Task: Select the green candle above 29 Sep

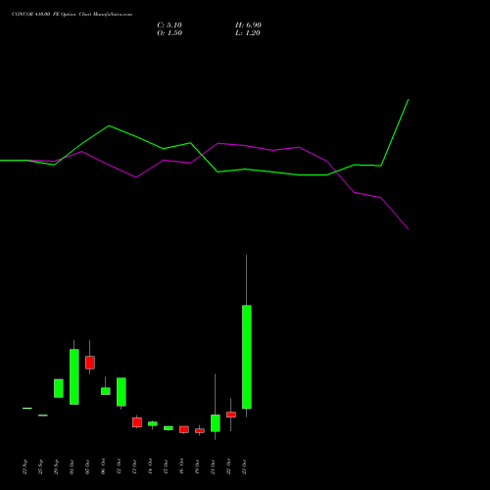Action: pos(59,388)
